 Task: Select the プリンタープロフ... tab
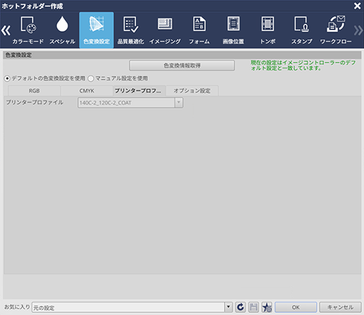point(139,91)
